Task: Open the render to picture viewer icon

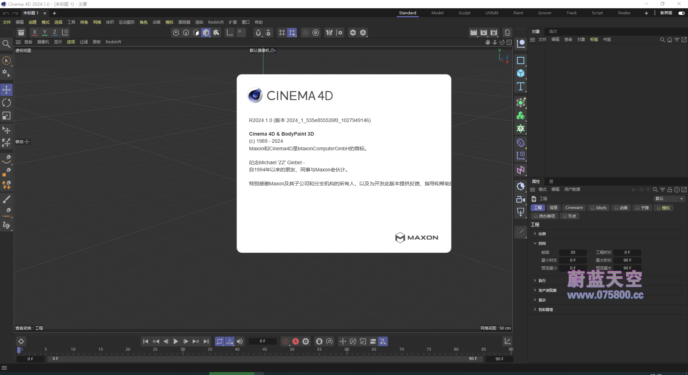Action: click(484, 33)
